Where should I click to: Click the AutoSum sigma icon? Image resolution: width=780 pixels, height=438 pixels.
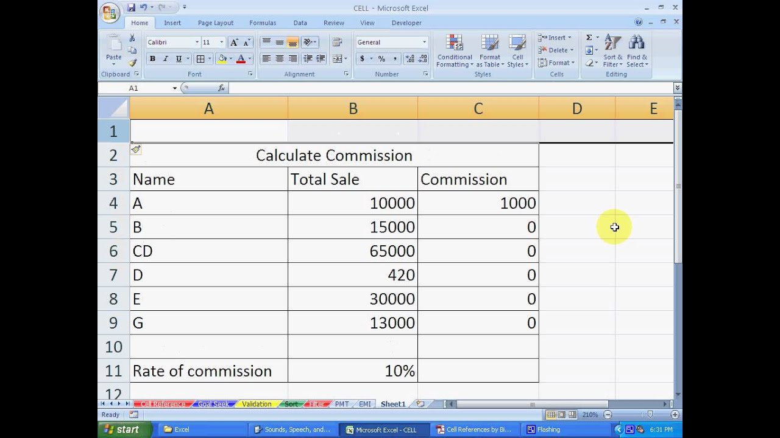589,38
